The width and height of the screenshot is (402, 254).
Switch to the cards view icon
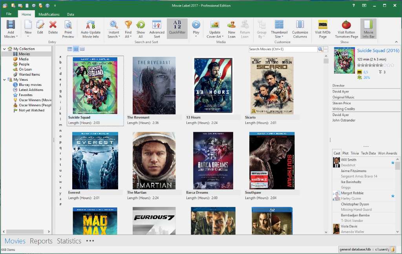(82, 49)
